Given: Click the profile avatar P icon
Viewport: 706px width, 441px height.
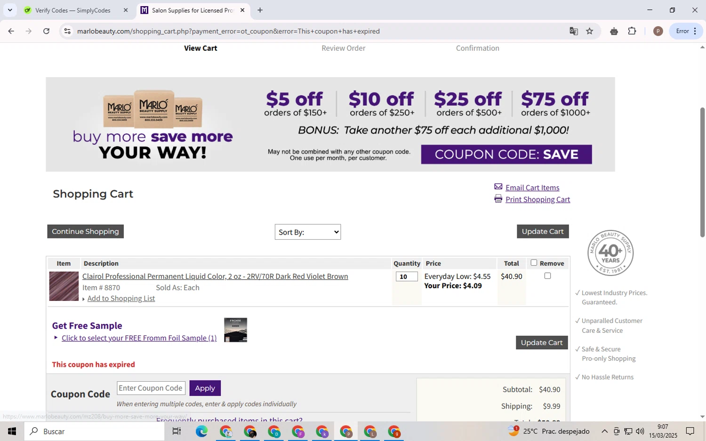Looking at the screenshot, I should click(x=658, y=31).
